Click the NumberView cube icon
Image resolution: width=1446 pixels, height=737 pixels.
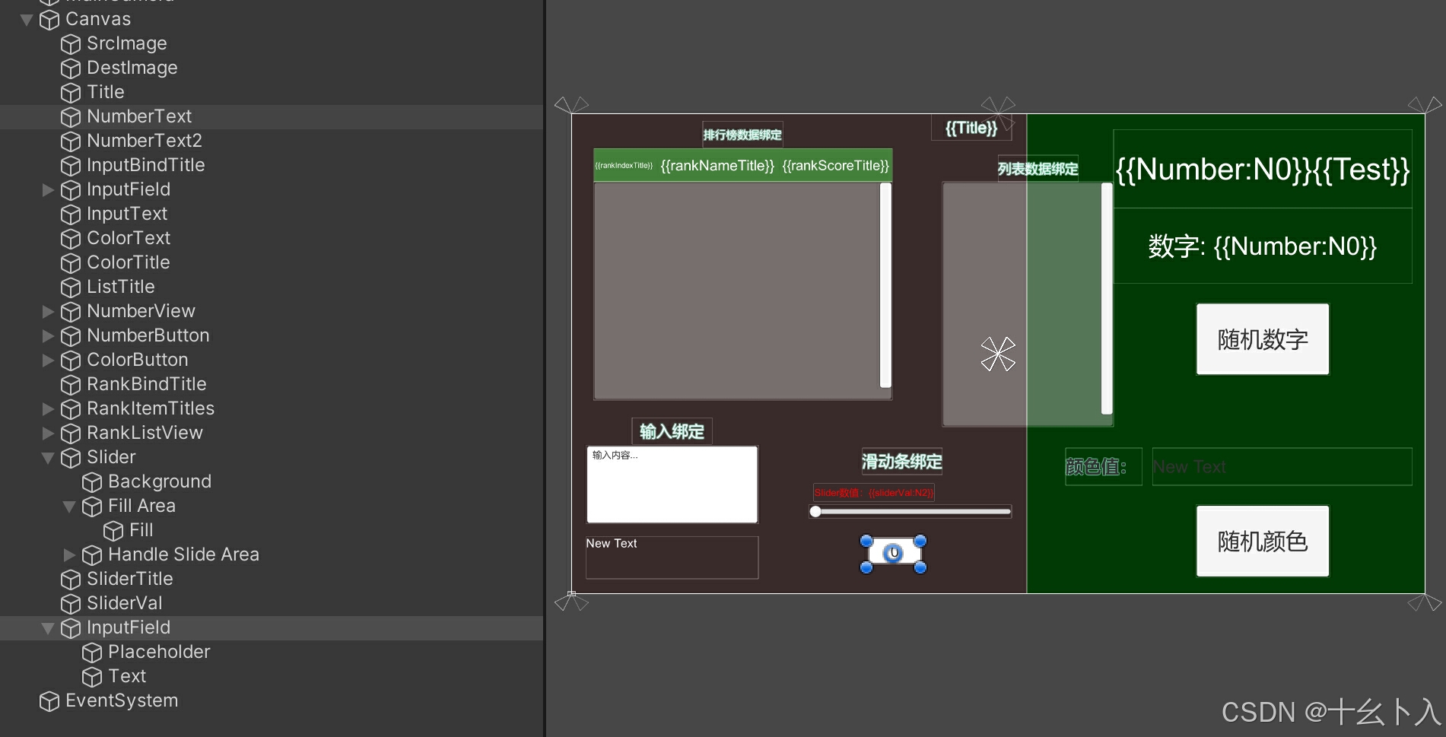pos(71,312)
